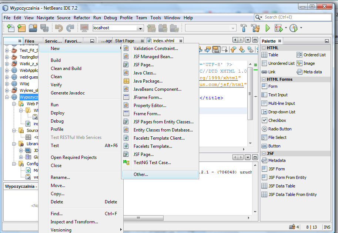
Task: Select the Metadata item under JSF
Action: coord(274,160)
